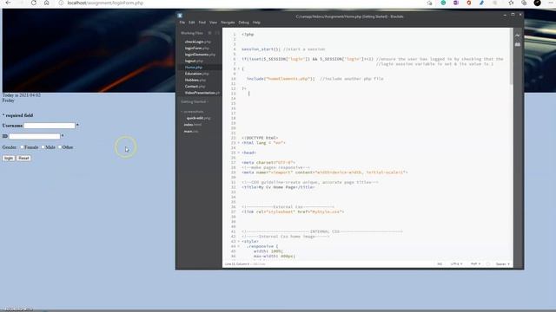Image resolution: width=556 pixels, height=312 pixels.
Task: Click the site info icon in address bar
Action: tap(61, 3)
